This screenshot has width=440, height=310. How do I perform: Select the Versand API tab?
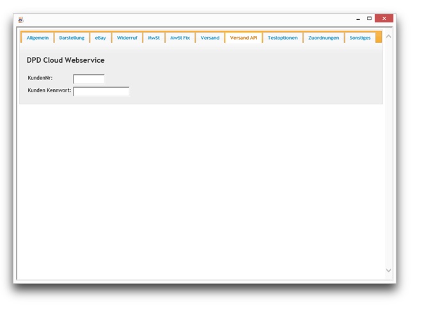click(x=243, y=38)
